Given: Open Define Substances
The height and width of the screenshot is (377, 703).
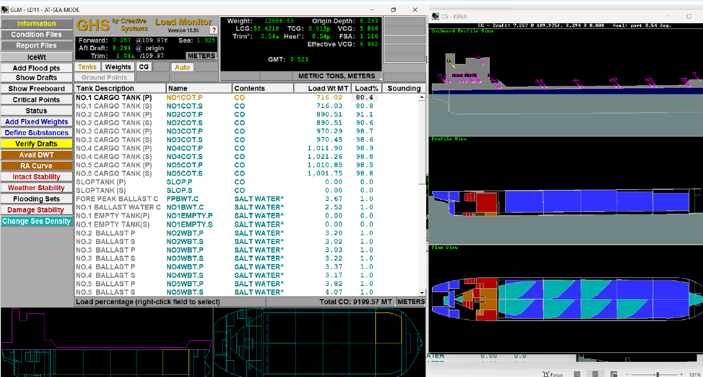Looking at the screenshot, I should click(37, 133).
